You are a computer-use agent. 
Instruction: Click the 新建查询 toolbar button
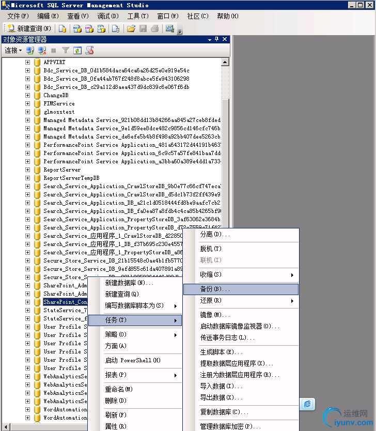(29, 28)
